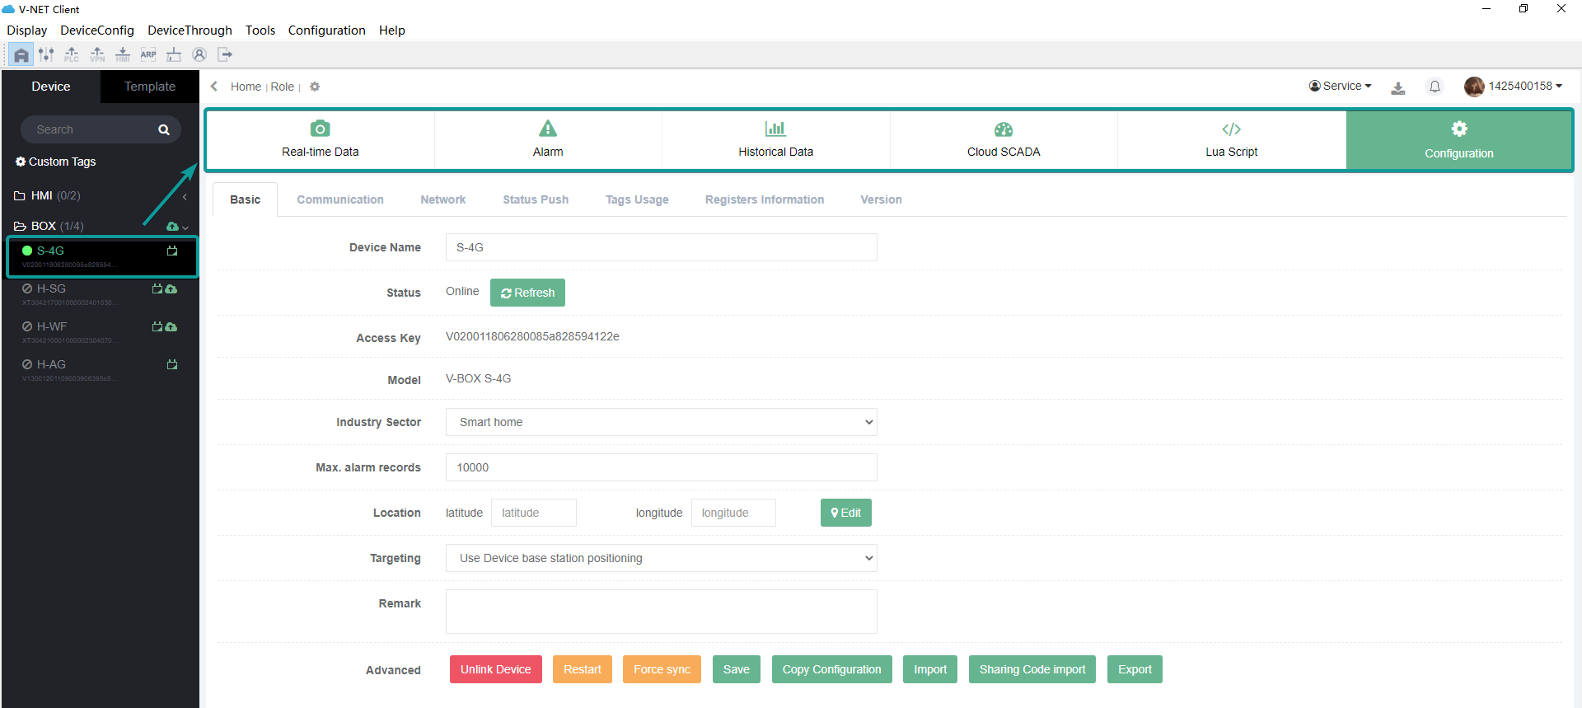Open the Display menu
Image resolution: width=1582 pixels, height=708 pixels.
pyautogui.click(x=27, y=30)
